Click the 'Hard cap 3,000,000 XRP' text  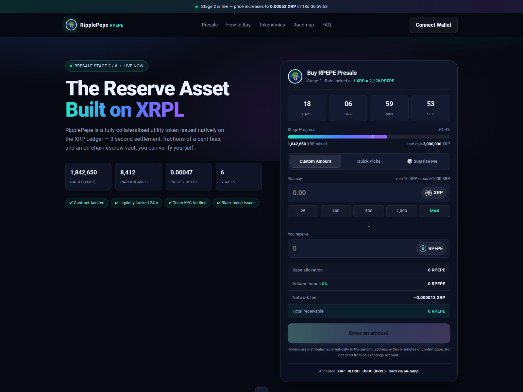coord(428,144)
